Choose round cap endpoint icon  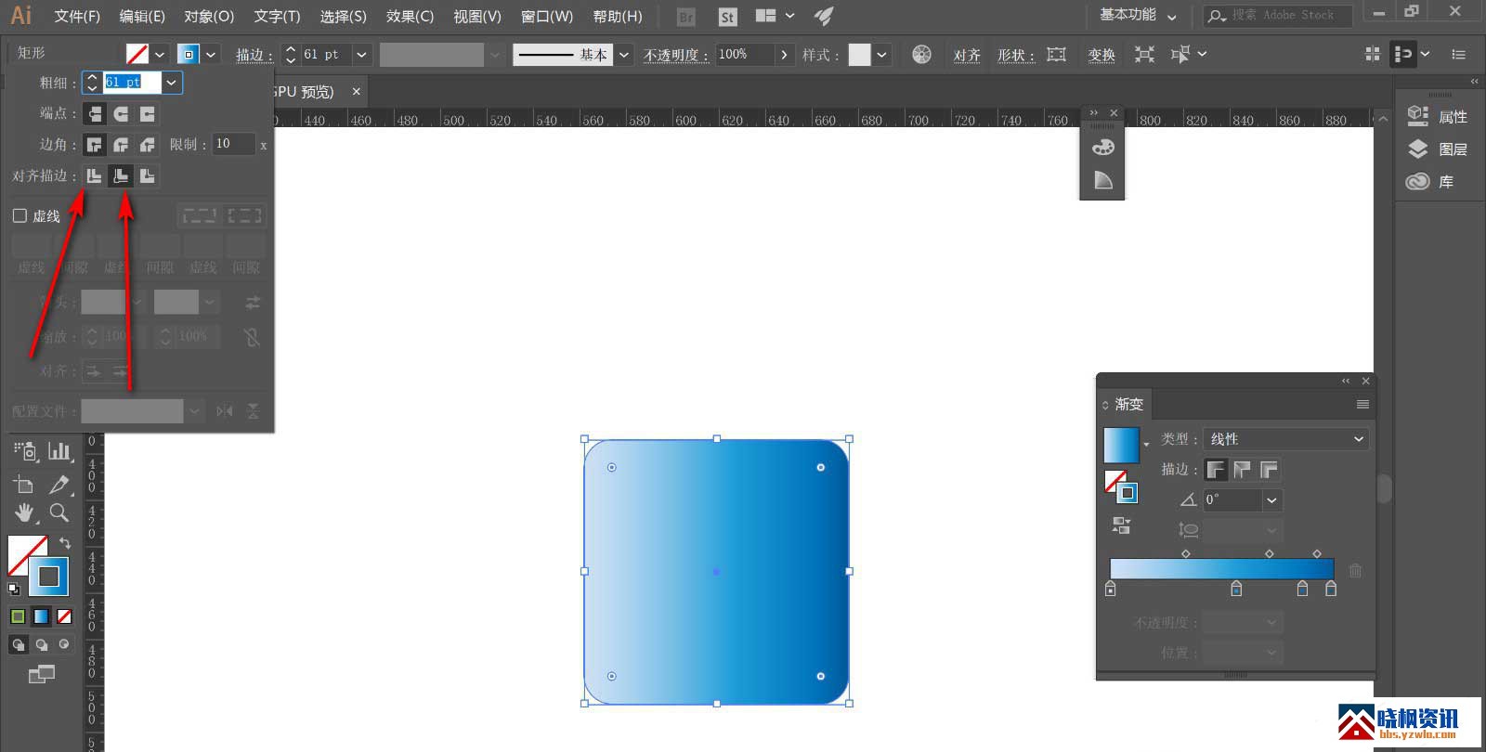click(121, 113)
